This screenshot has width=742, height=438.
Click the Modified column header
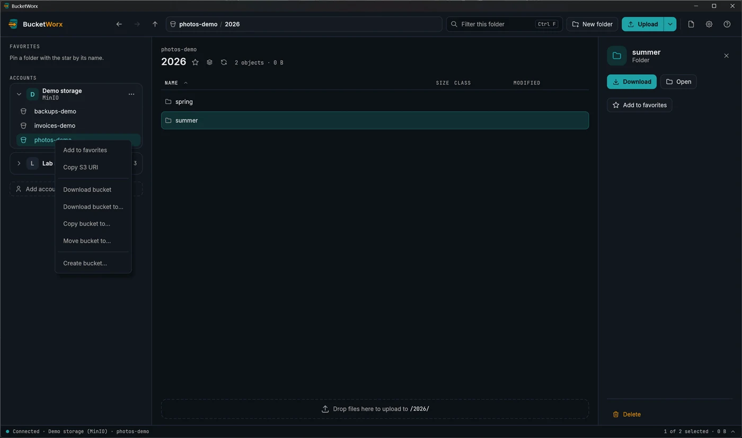pyautogui.click(x=527, y=83)
